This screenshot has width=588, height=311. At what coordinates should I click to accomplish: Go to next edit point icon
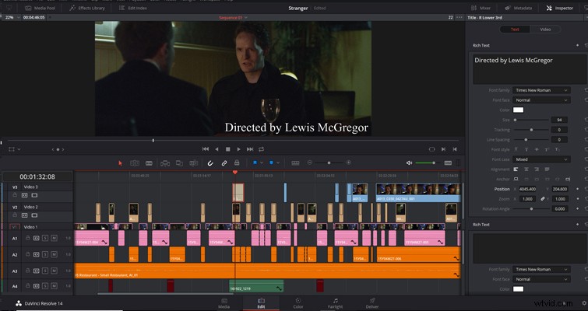(443, 149)
